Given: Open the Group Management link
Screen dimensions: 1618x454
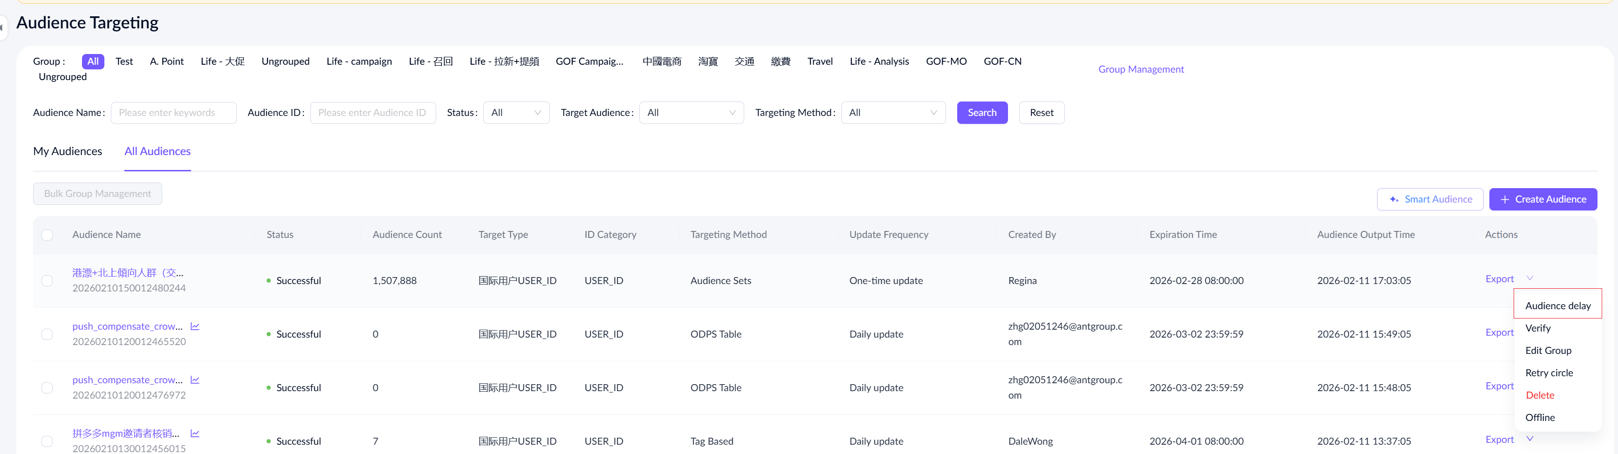Looking at the screenshot, I should tap(1141, 69).
